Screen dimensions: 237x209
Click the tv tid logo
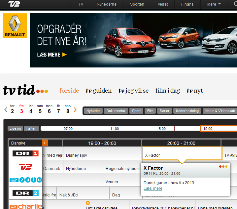pos(25,90)
